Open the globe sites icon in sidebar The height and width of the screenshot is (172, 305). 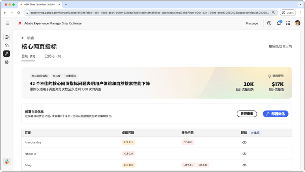(x=7, y=37)
